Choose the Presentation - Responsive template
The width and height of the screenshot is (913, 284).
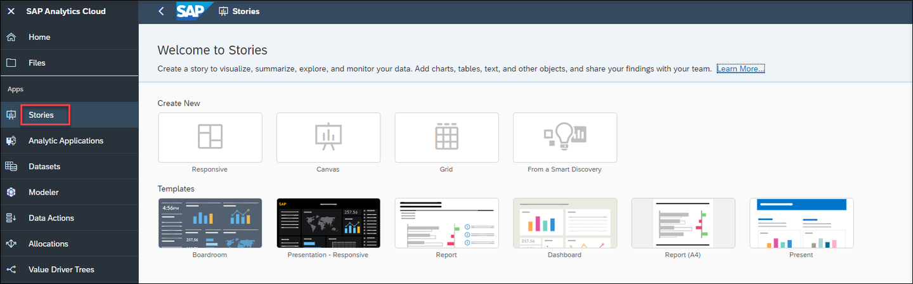click(x=328, y=223)
